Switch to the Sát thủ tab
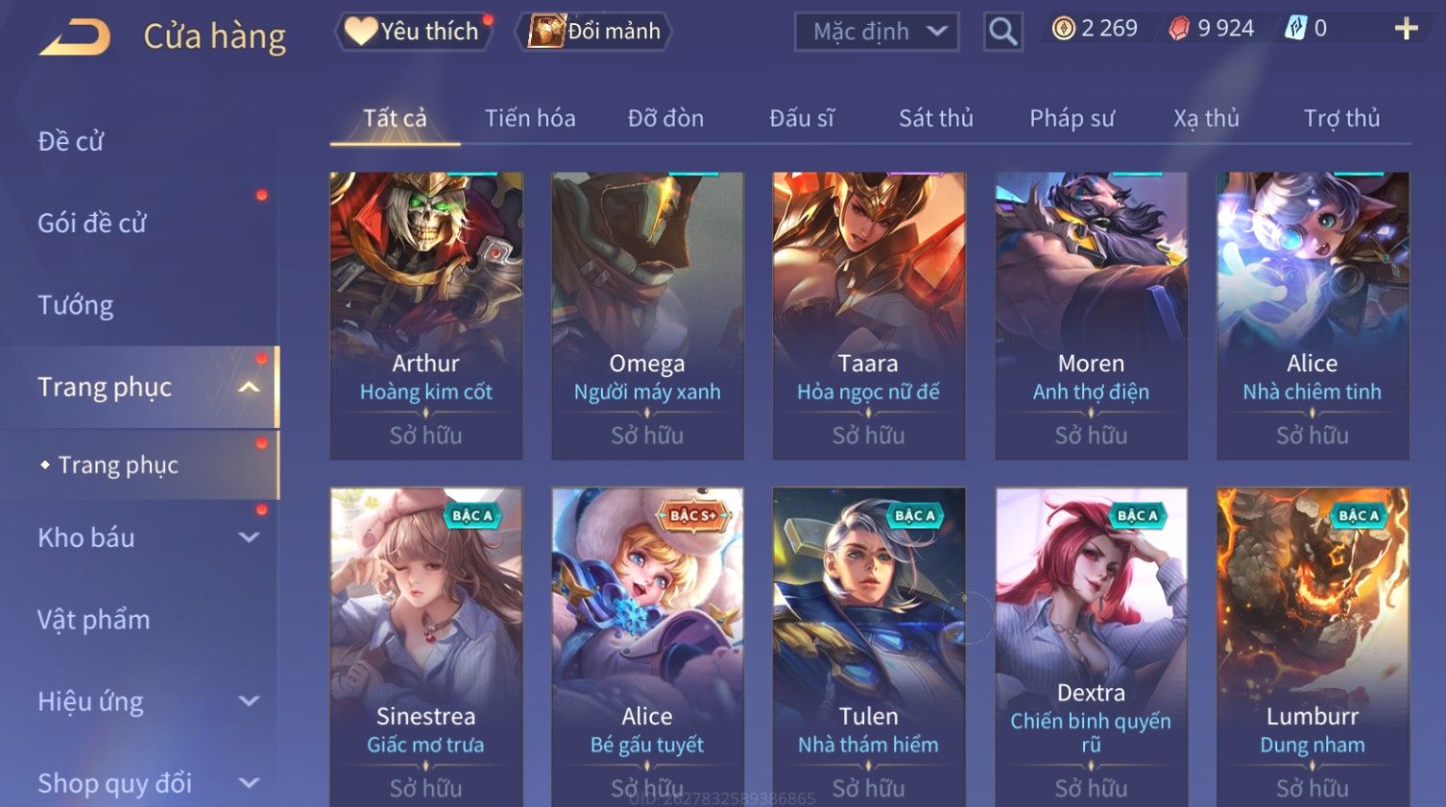This screenshot has height=807, width=1446. coord(936,118)
